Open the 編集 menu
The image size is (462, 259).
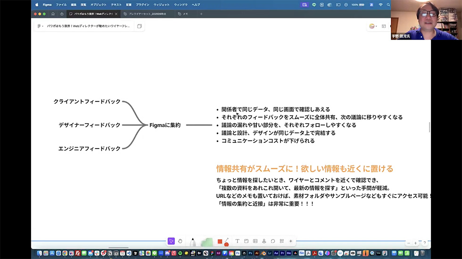click(x=74, y=5)
